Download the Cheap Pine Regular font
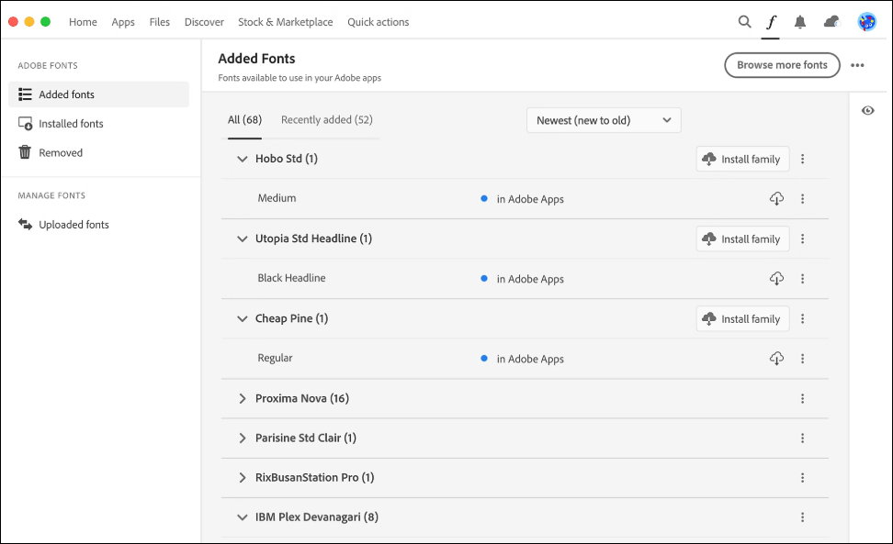Image resolution: width=893 pixels, height=544 pixels. (776, 359)
